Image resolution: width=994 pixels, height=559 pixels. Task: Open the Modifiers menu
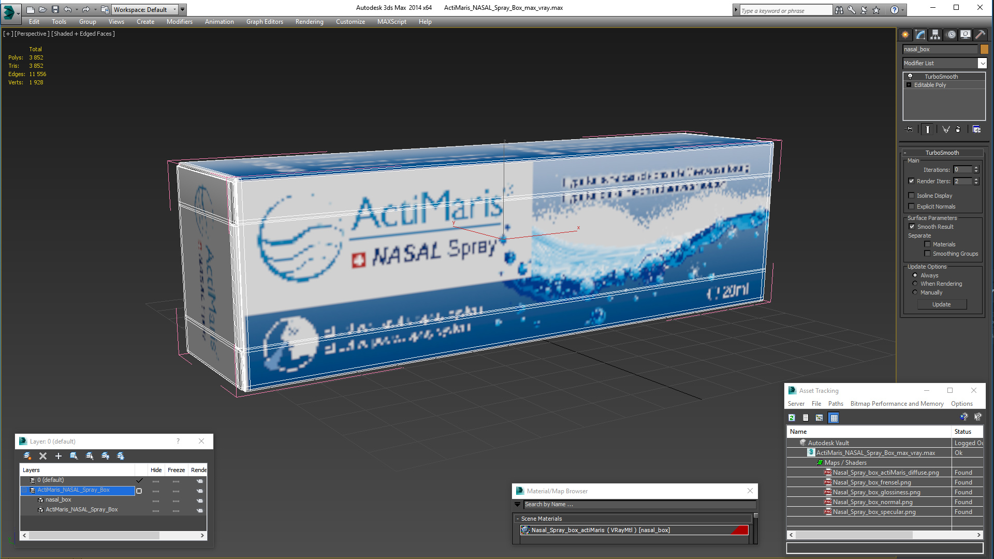(180, 22)
